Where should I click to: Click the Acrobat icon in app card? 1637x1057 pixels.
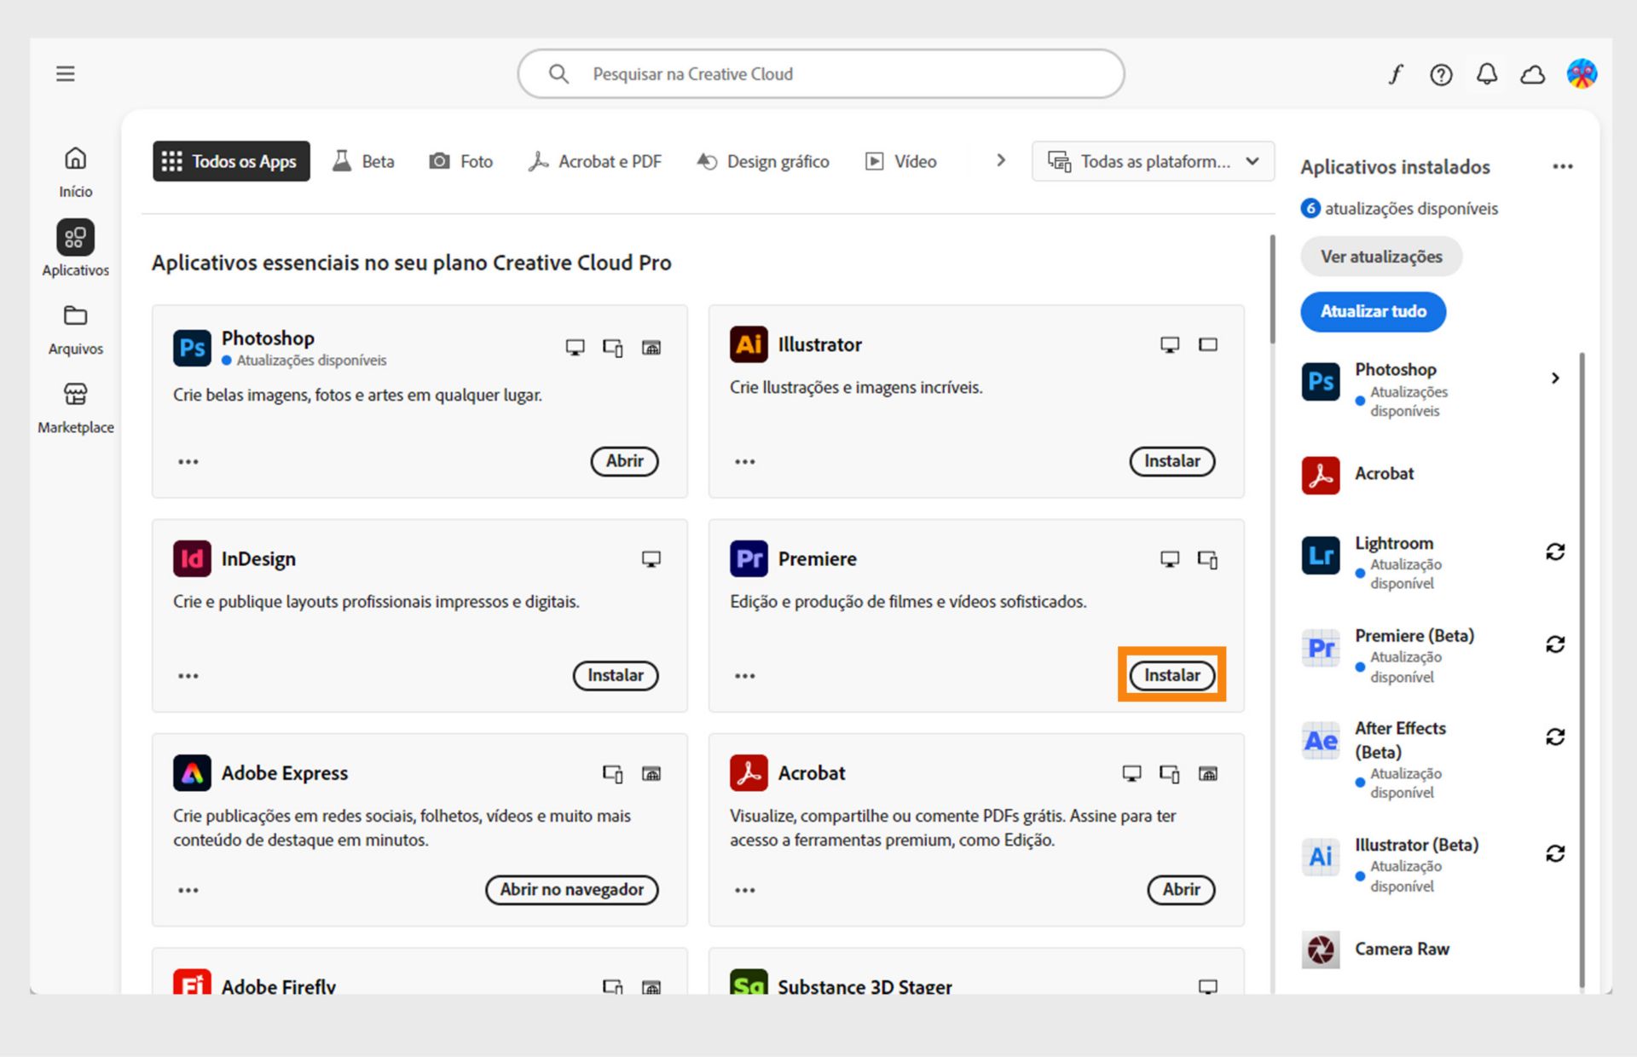coord(749,773)
